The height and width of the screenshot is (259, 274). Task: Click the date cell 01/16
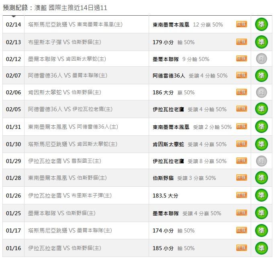click(13, 248)
